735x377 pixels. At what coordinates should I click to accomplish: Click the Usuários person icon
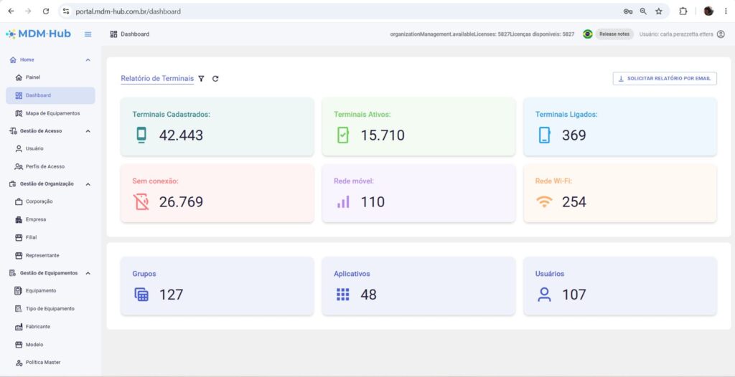tap(544, 295)
